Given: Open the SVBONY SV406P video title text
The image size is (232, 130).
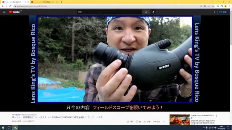Looking at the screenshot, I should 57,117.
